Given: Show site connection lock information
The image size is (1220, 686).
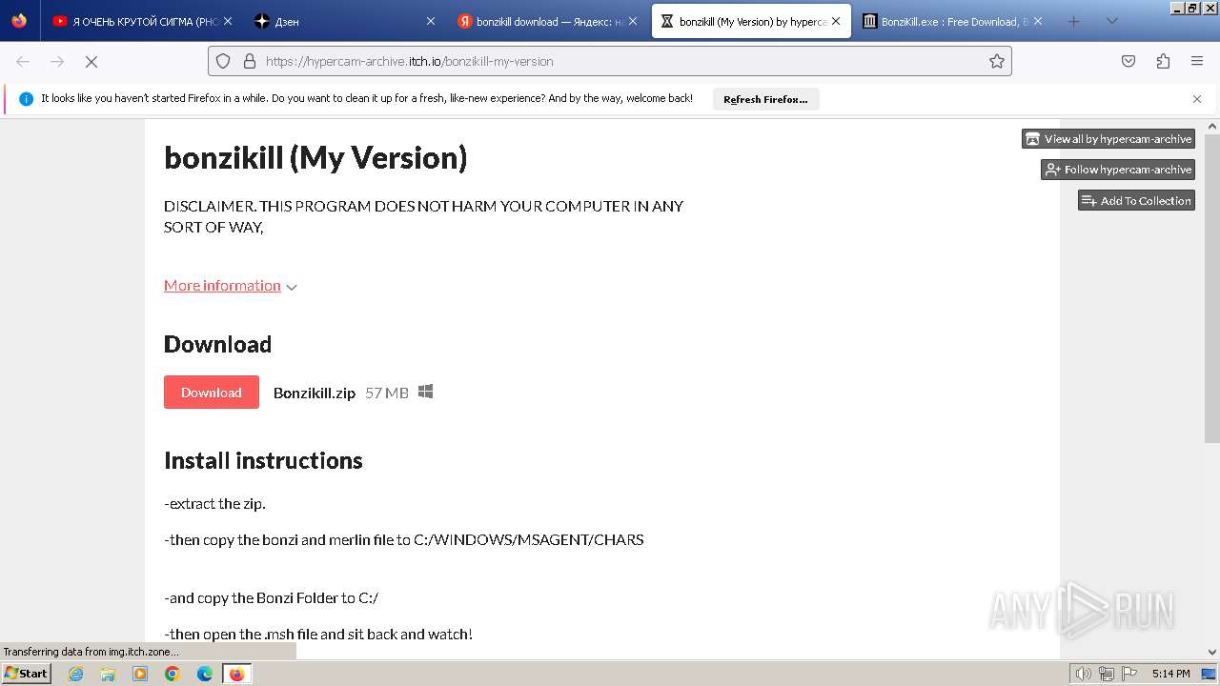Looking at the screenshot, I should coord(250,61).
